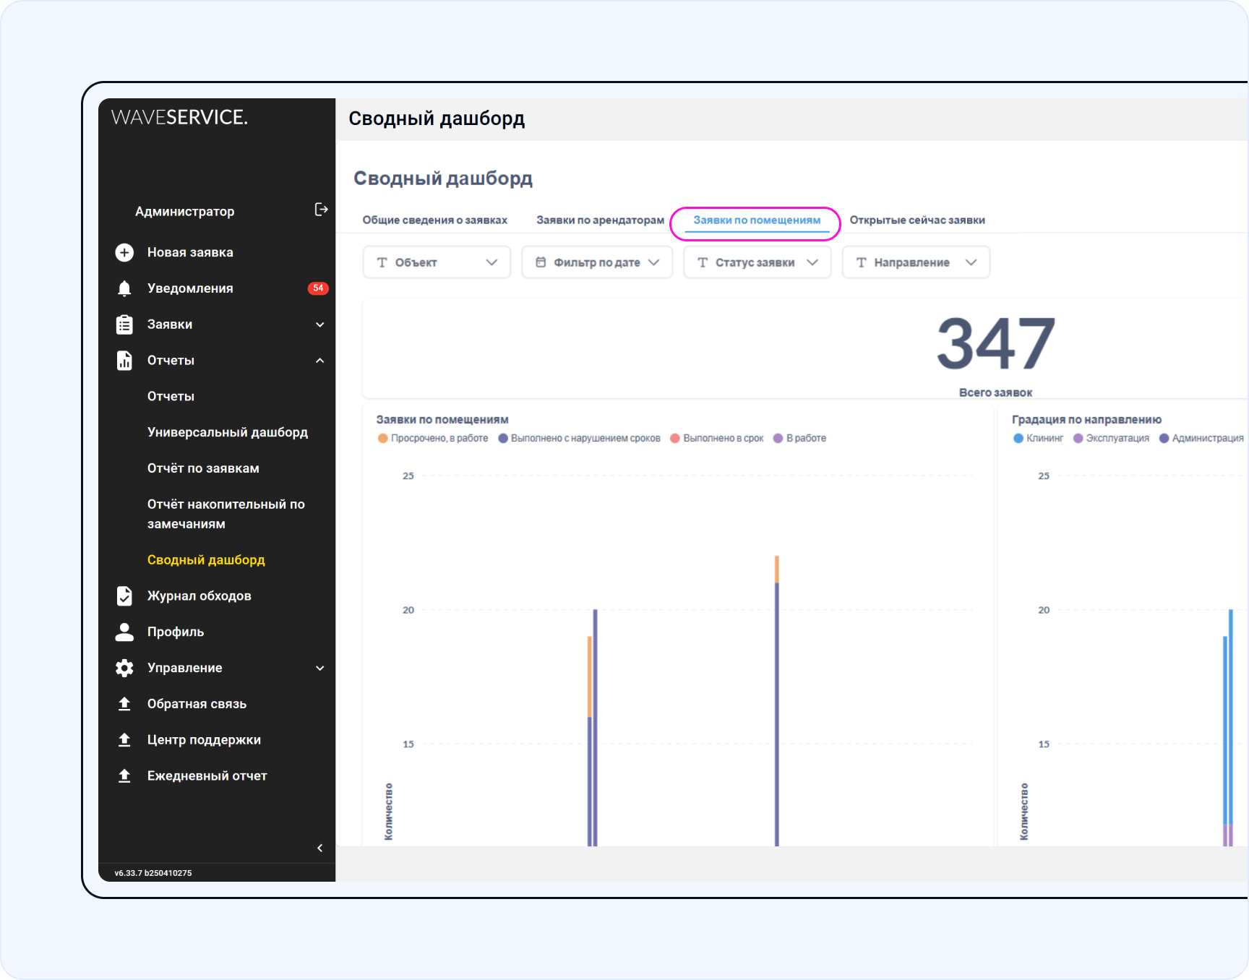The image size is (1249, 980).
Task: Open Отчёт по заявкам in sidebar
Action: (203, 468)
